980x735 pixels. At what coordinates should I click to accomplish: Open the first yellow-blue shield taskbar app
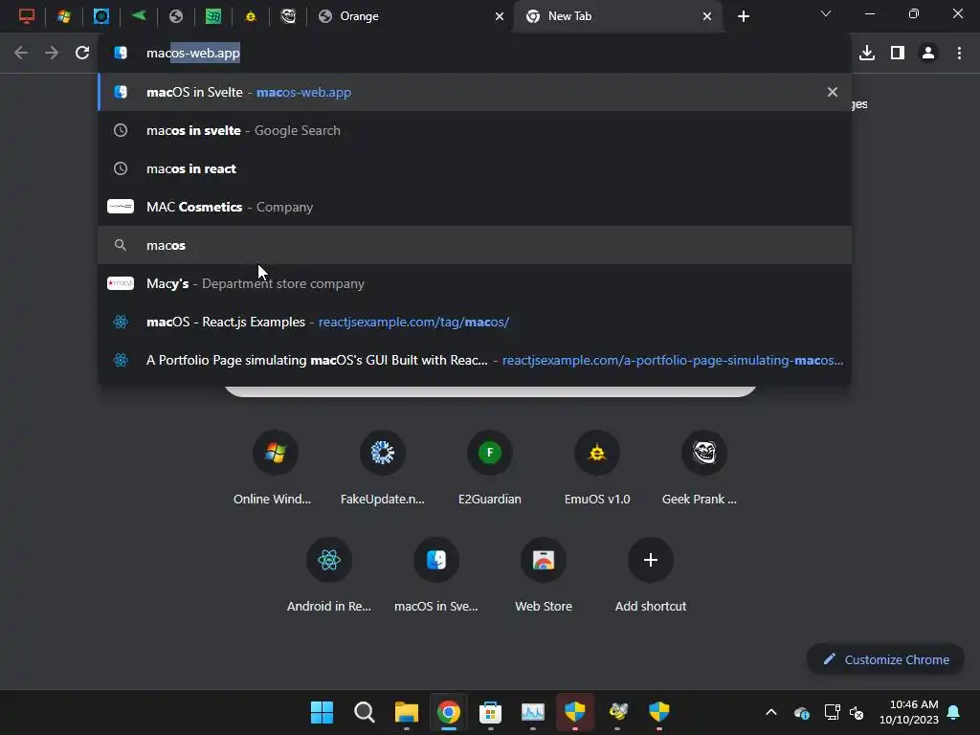pos(574,712)
